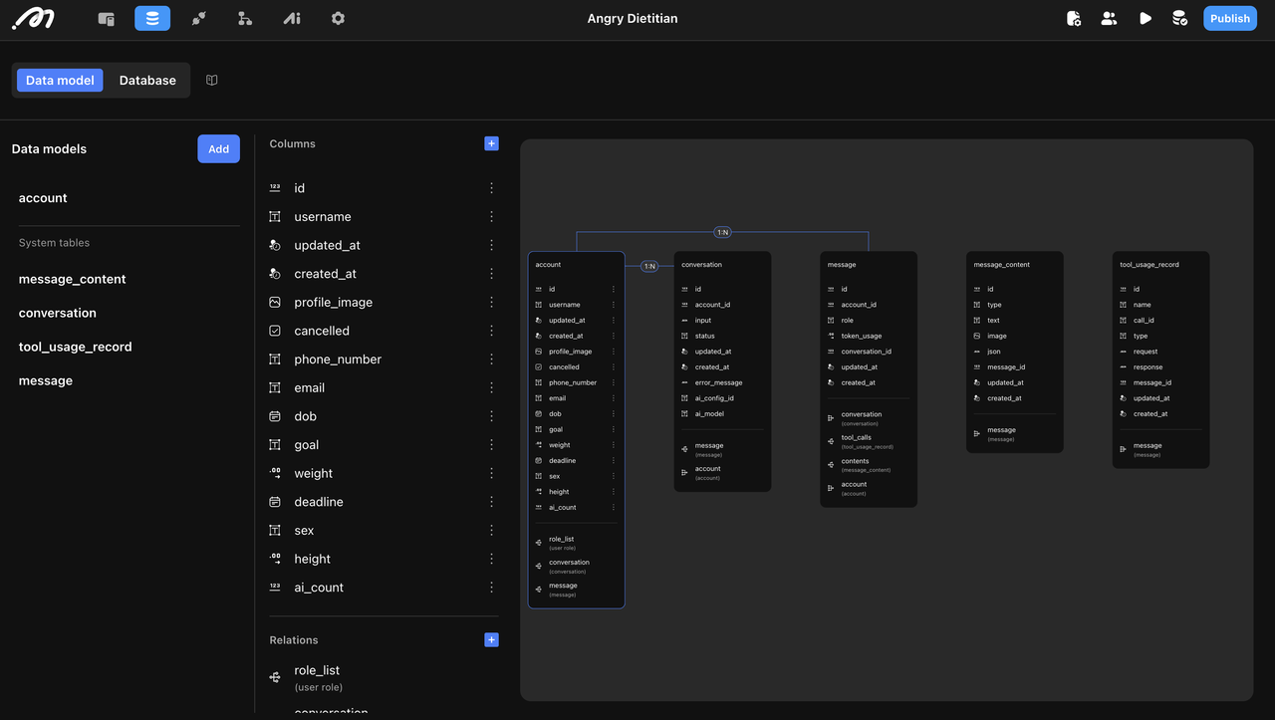Click the preview play icon
This screenshot has height=720, width=1275.
[x=1146, y=18]
